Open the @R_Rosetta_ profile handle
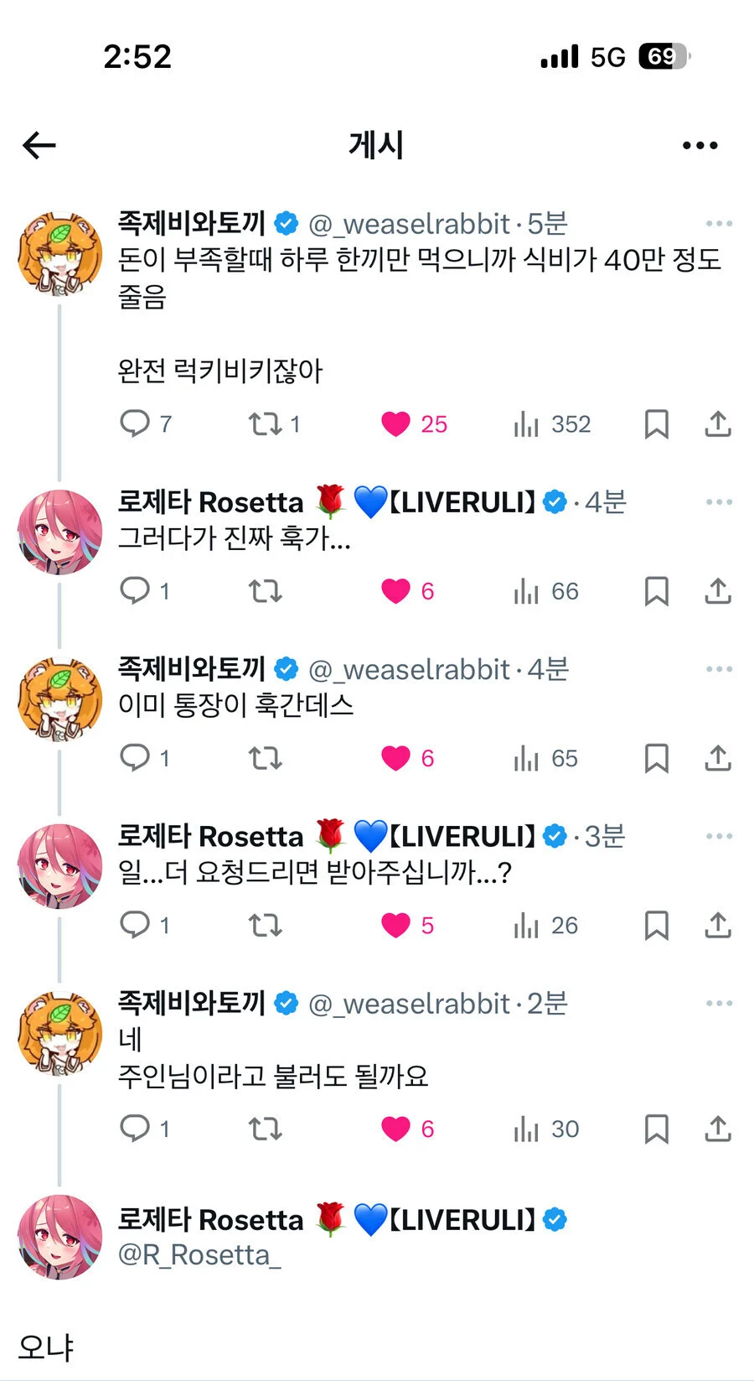Image resolution: width=754 pixels, height=1381 pixels. tap(199, 1254)
